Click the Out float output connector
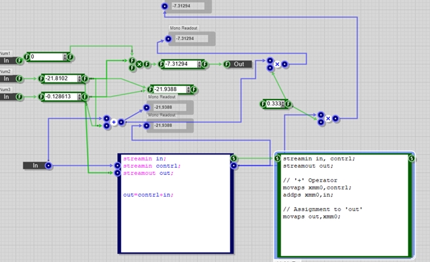430x262 pixels. pos(226,64)
